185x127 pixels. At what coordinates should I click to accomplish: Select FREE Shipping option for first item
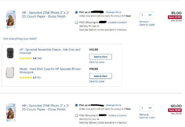coord(76,23)
